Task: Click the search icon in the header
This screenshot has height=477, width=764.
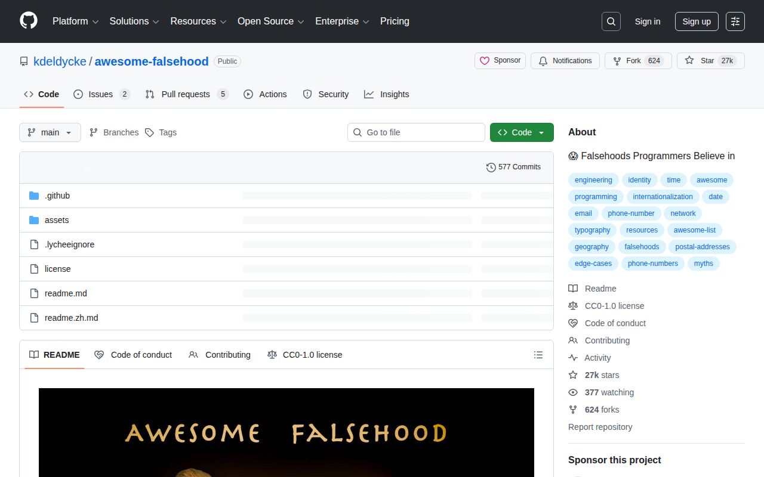Action: 611,21
